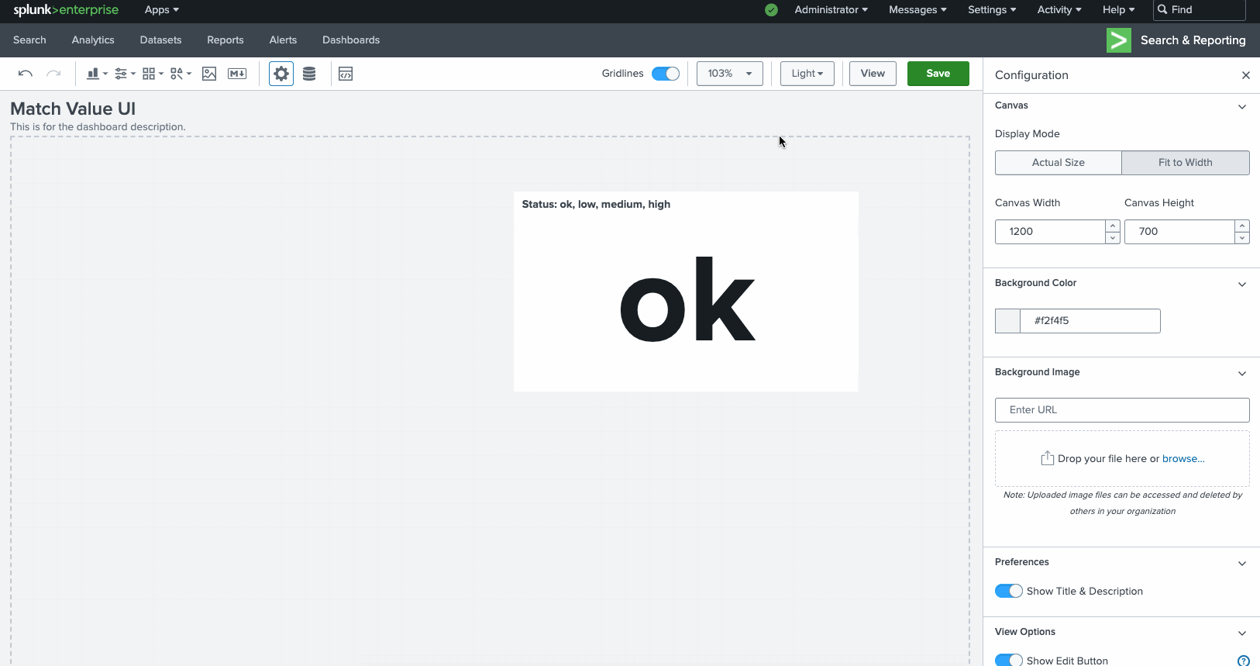Open the add chart visualization menu

97,74
